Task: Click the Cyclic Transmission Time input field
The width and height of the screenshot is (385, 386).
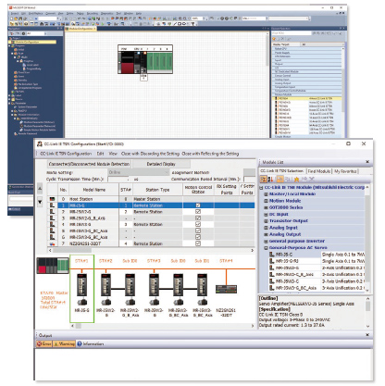Action: pyautogui.click(x=118, y=179)
